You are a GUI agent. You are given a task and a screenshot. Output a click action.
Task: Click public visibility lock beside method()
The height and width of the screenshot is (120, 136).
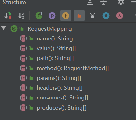[x=31, y=68]
